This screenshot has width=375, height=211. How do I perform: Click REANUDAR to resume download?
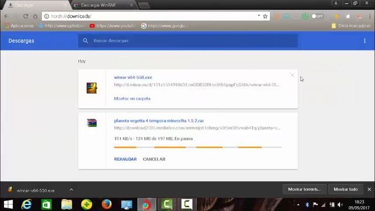point(125,159)
